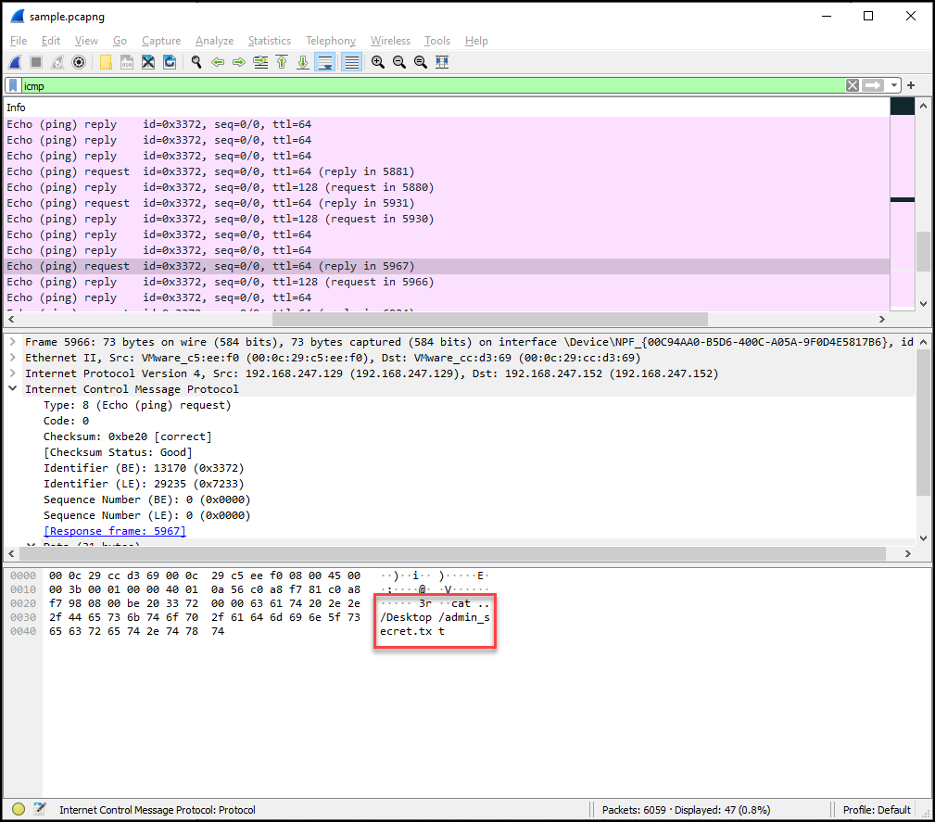Clear the icmp display filter
Image resolution: width=935 pixels, height=822 pixels.
tap(852, 85)
